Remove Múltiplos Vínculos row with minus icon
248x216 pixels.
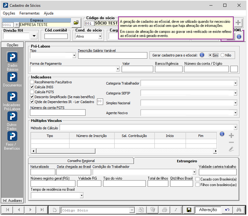231,142
